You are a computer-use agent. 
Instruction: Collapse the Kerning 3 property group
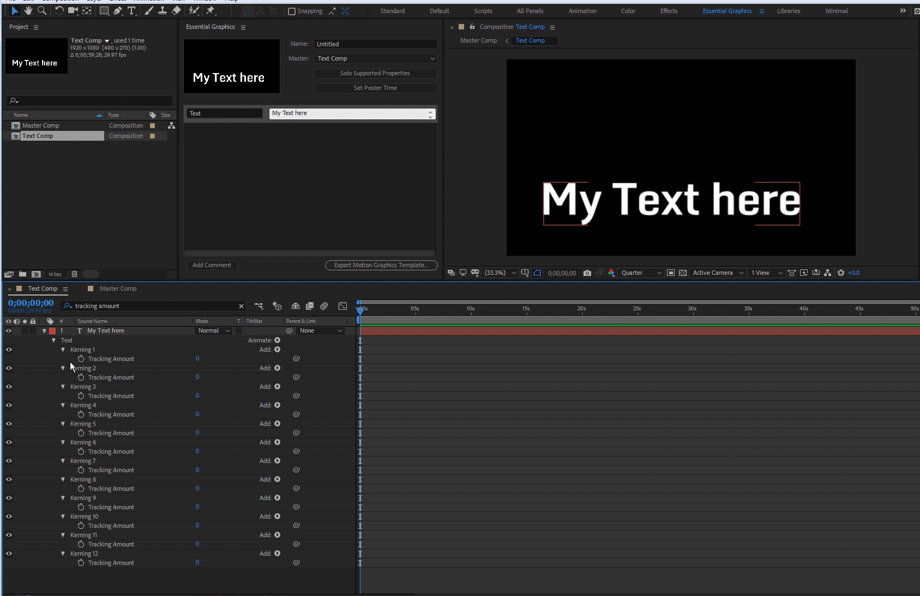63,387
